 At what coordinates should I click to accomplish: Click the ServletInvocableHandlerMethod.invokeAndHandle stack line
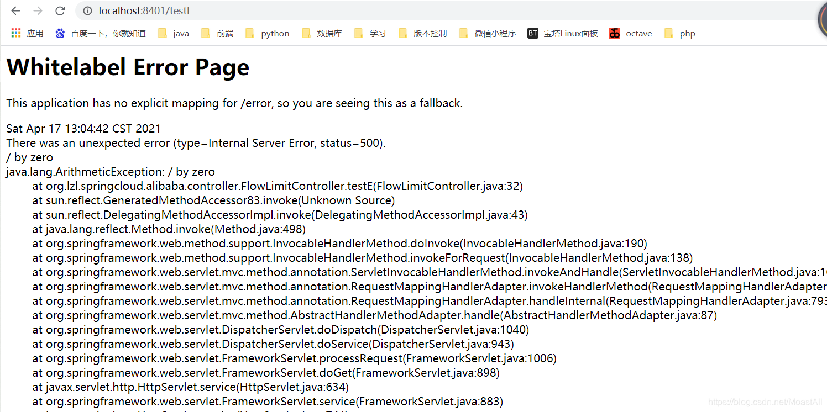click(x=430, y=272)
